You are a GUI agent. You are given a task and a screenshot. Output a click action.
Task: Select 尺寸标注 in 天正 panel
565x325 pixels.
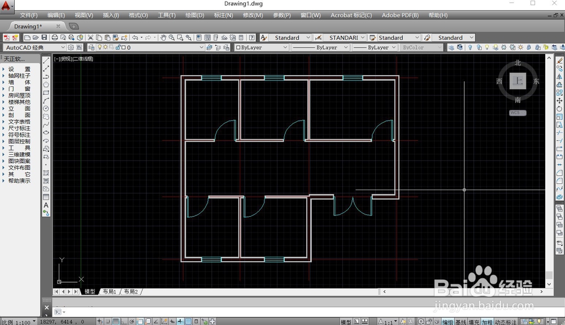click(x=19, y=128)
